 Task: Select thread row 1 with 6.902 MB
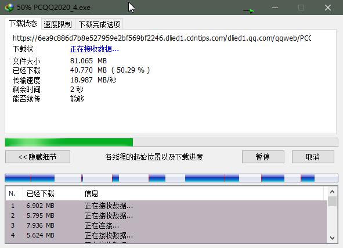(166, 206)
